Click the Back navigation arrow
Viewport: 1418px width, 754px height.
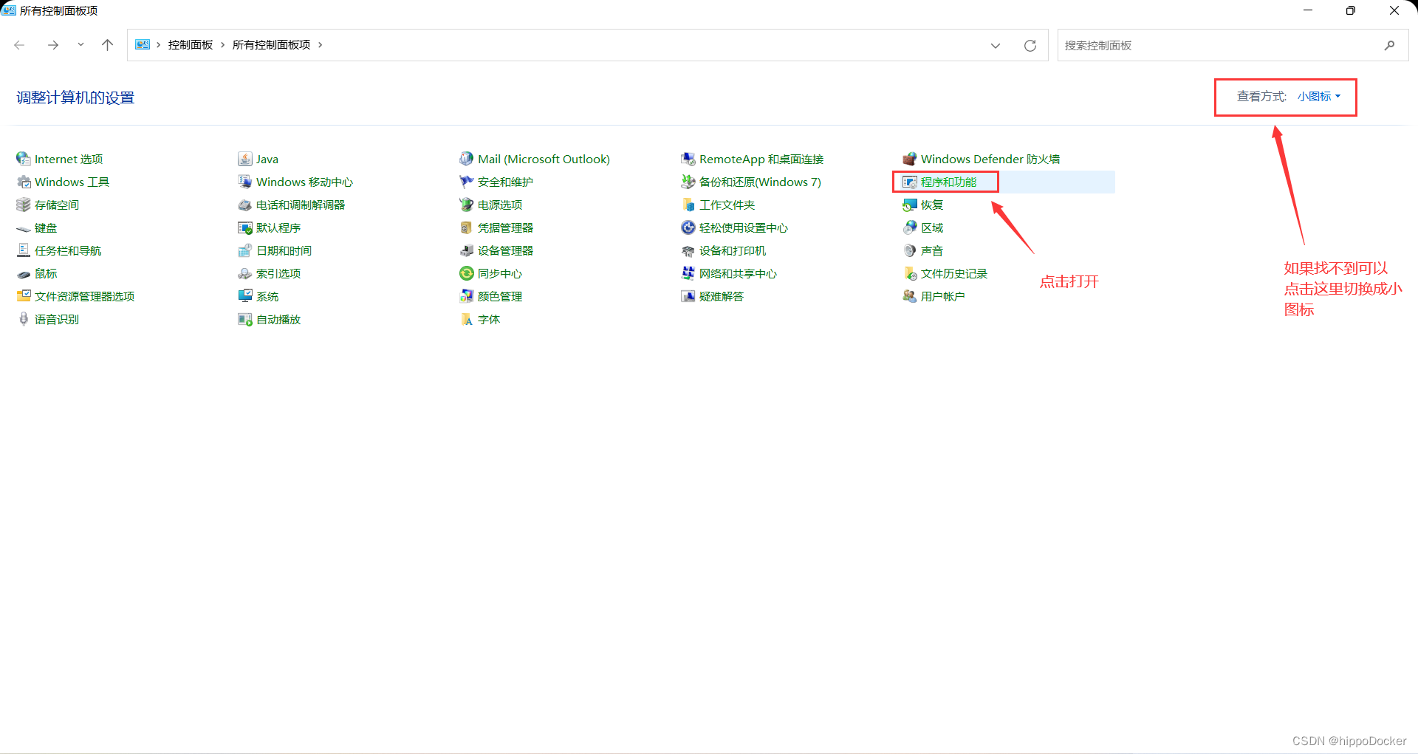(x=20, y=45)
